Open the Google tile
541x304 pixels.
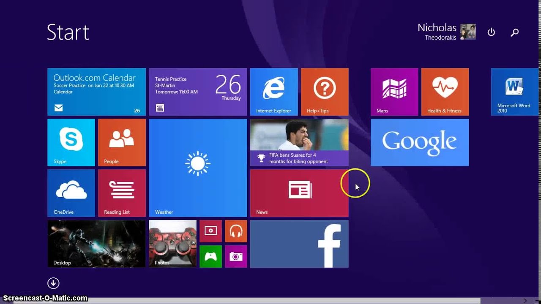click(420, 142)
